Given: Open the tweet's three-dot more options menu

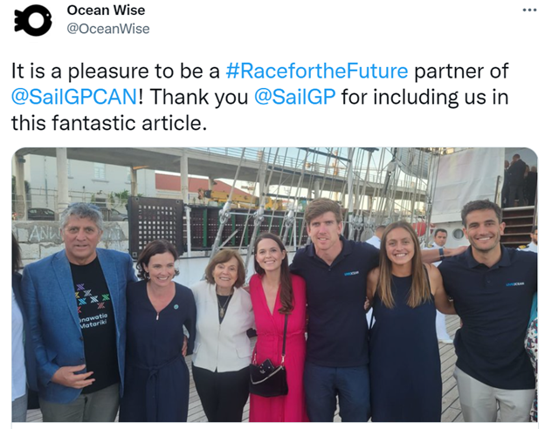Looking at the screenshot, I should tap(529, 10).
